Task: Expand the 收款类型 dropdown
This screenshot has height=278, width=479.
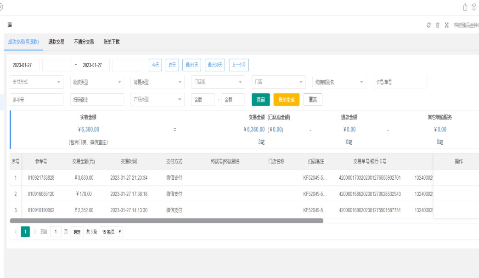Action: click(x=97, y=82)
